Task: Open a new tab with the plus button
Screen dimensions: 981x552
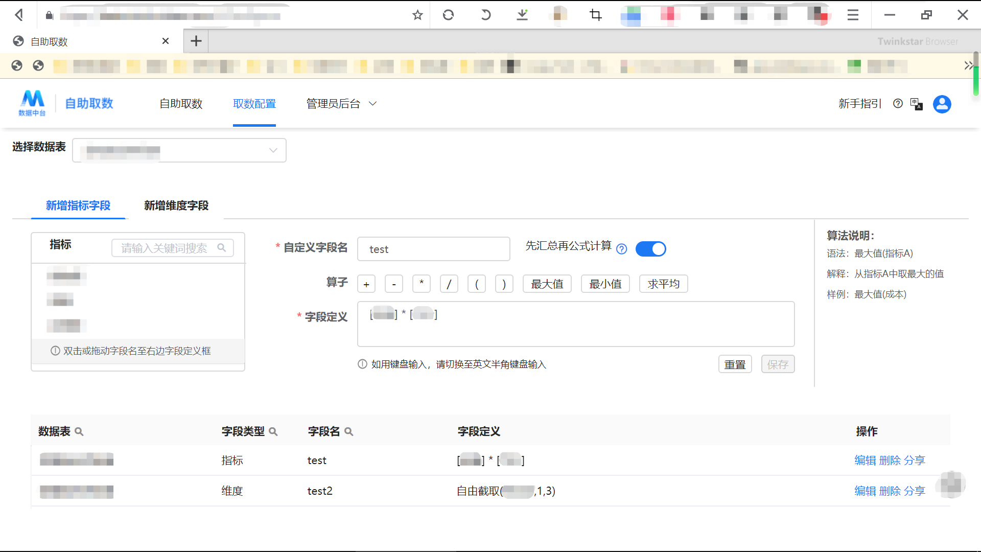Action: [196, 41]
